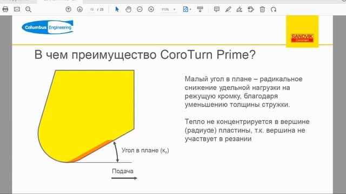Click the slide title CoroTurn Prime
This screenshot has width=346, height=194.
tap(145, 54)
